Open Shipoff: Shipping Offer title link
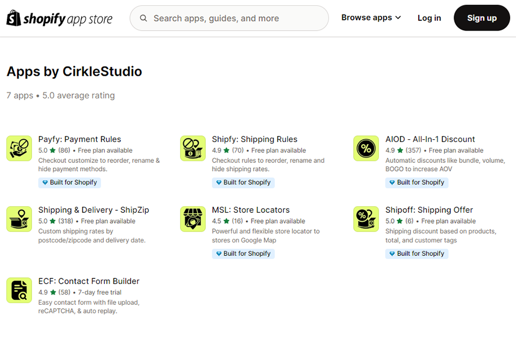The width and height of the screenshot is (516, 344). click(x=429, y=210)
